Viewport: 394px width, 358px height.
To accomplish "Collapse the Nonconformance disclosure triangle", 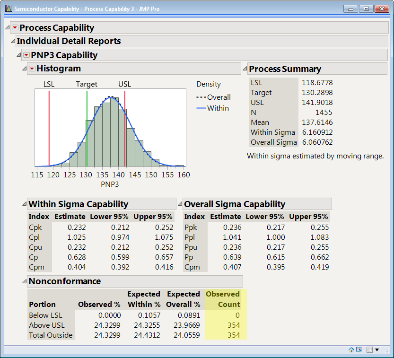I will tap(25, 281).
